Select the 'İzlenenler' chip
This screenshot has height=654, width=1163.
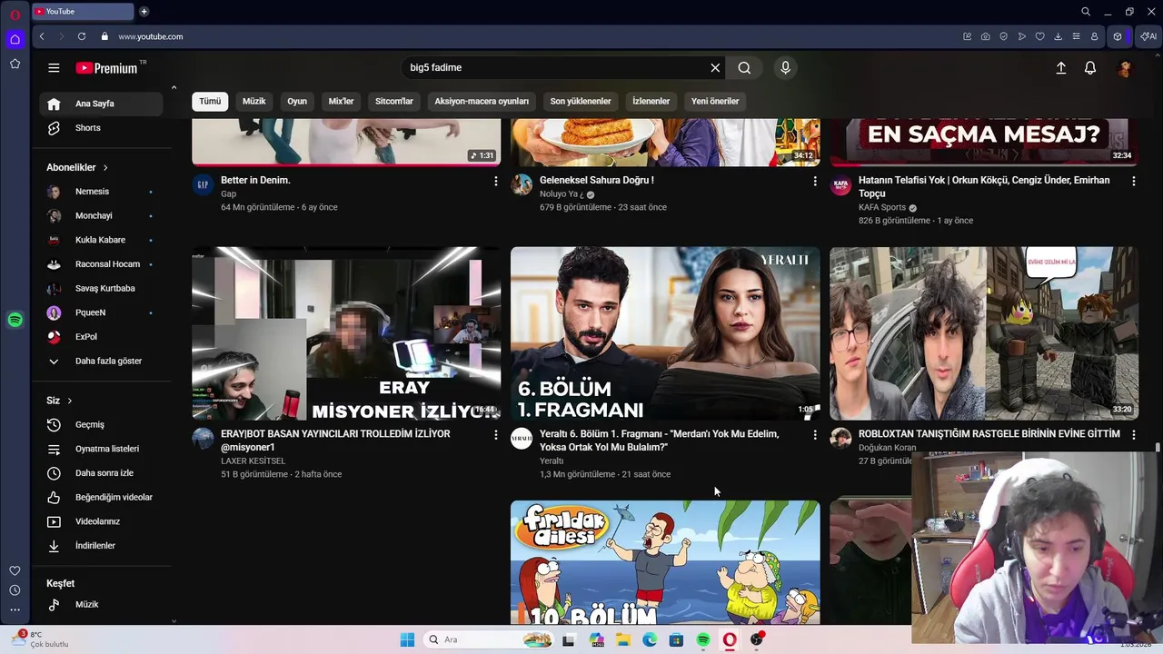651,101
